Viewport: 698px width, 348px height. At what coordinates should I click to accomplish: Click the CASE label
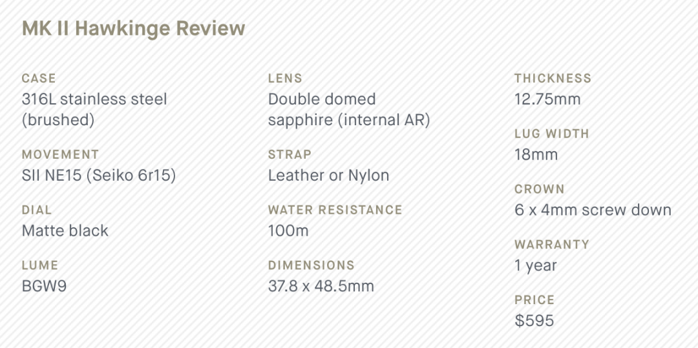[39, 78]
